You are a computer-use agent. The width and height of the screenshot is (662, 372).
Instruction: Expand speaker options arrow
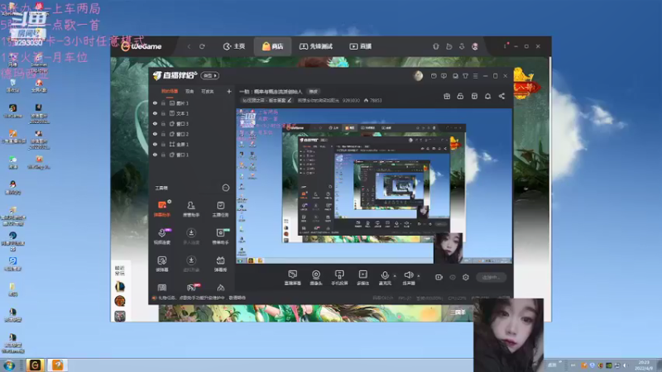pyautogui.click(x=419, y=276)
